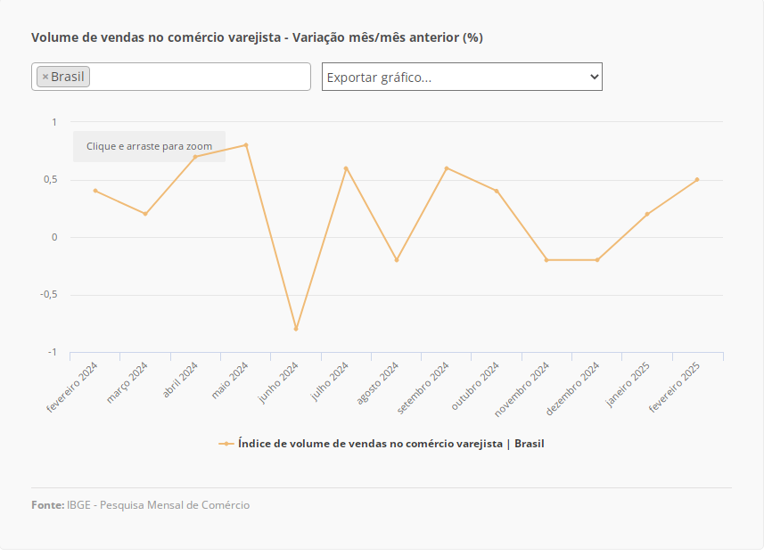764x556 pixels.
Task: Click the 'Clique e arraste para zoom' hint box
Action: (x=149, y=146)
